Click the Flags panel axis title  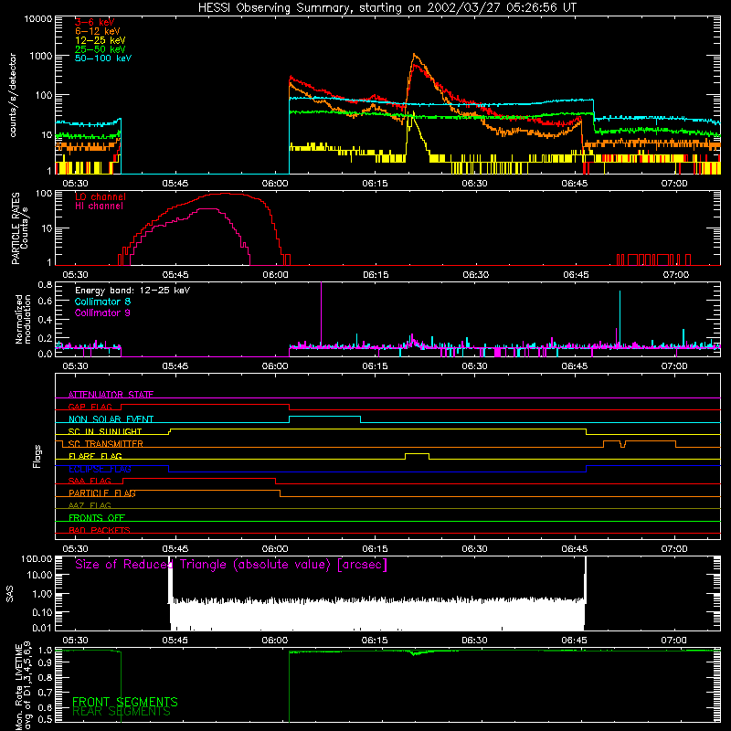(x=37, y=456)
